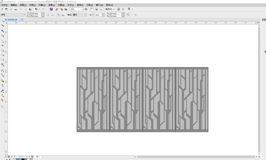Click the cyan color swatch in palette
Viewport: 266px width, 160px height.
17,159
